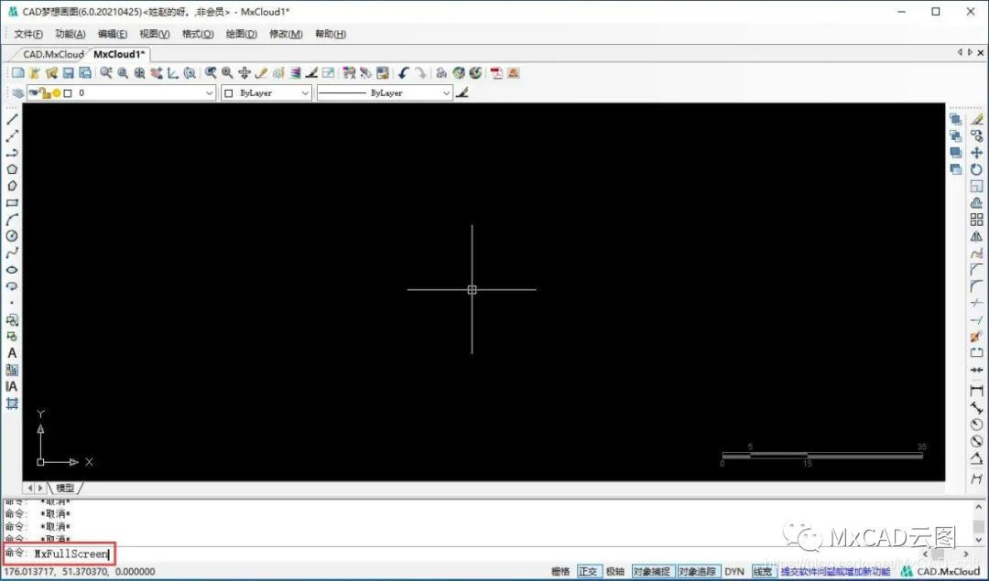Toggle 栅格 grid display
The height and width of the screenshot is (581, 989).
tap(560, 572)
